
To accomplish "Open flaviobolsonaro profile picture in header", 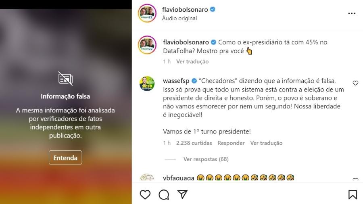I will (x=147, y=13).
